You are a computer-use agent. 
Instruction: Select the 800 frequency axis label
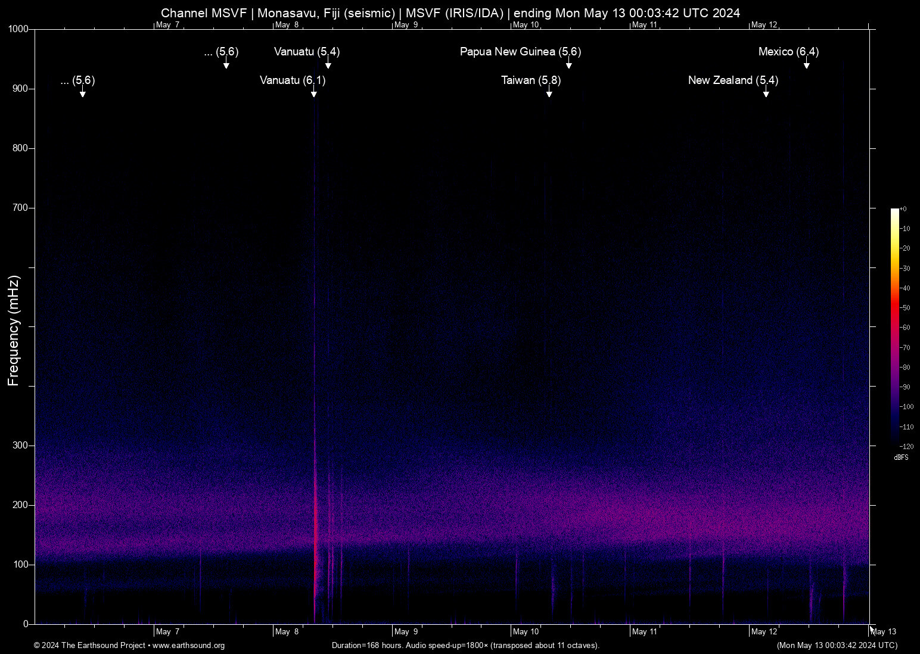point(21,148)
